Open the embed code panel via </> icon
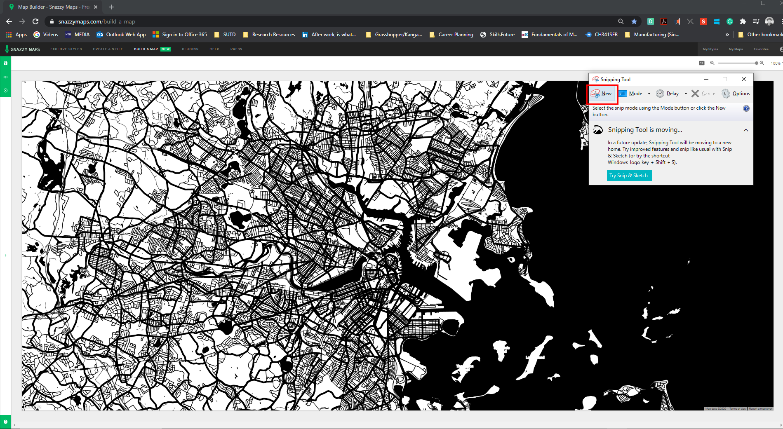This screenshot has height=429, width=783. pos(5,77)
